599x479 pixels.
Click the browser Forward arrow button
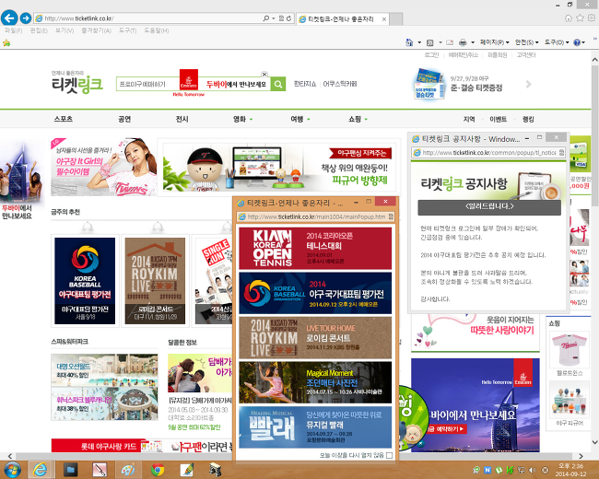[26, 18]
